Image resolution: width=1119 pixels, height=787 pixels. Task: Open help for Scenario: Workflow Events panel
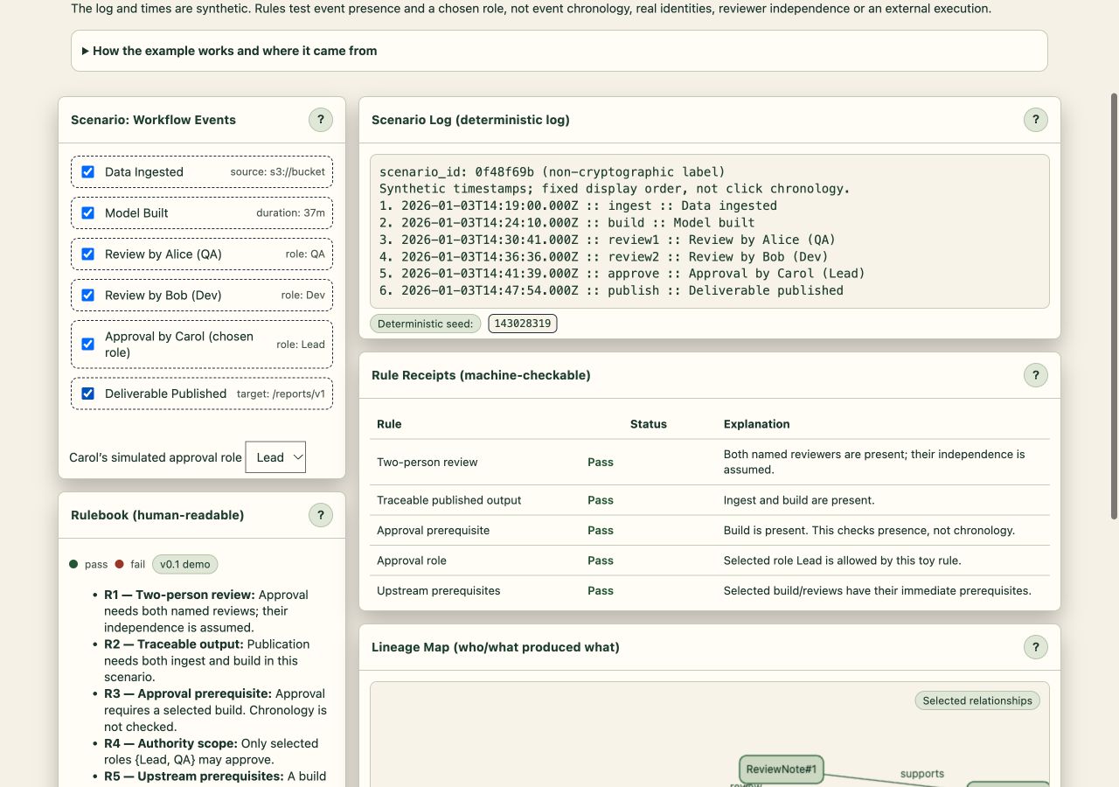tap(321, 120)
